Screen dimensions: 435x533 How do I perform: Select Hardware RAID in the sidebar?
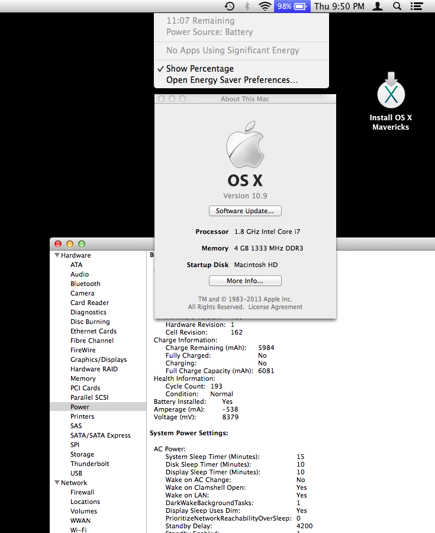coord(94,369)
